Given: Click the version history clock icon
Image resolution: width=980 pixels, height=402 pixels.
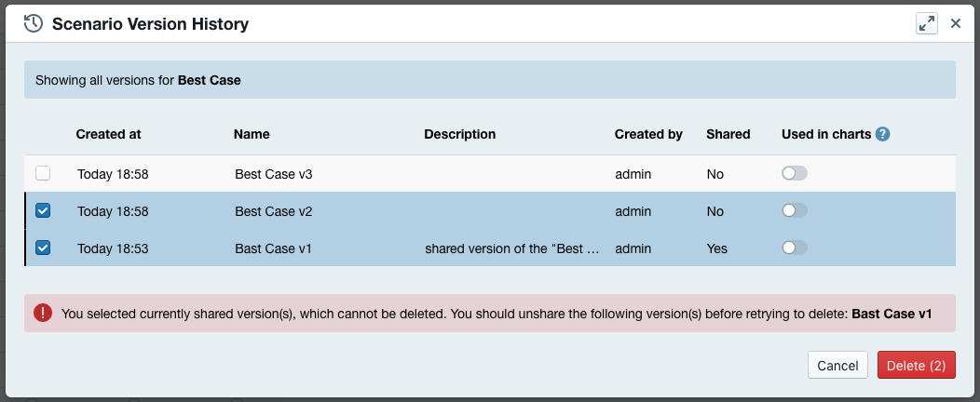Looking at the screenshot, I should pyautogui.click(x=33, y=24).
